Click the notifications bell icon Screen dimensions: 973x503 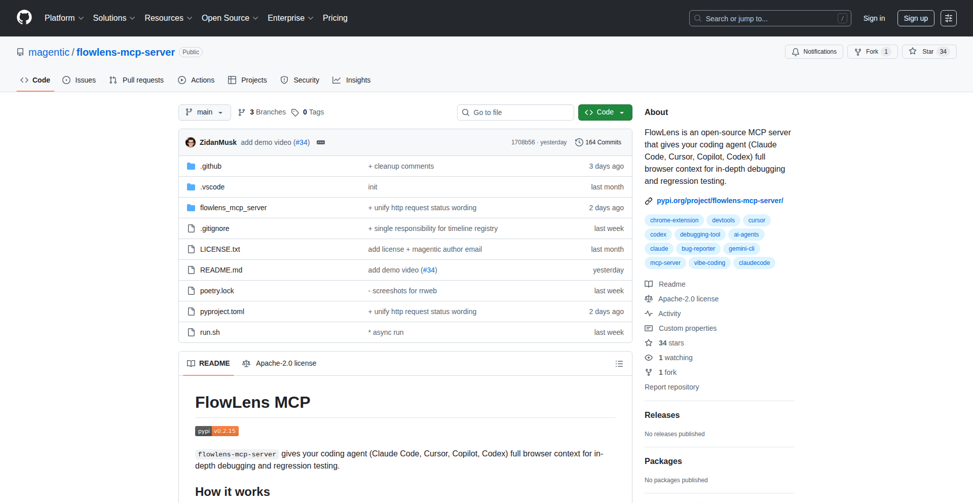[x=796, y=51]
